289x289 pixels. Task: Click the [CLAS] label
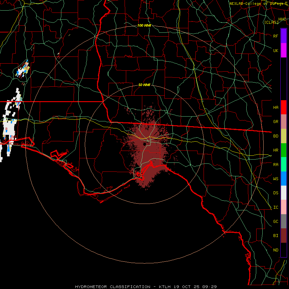point(271,22)
